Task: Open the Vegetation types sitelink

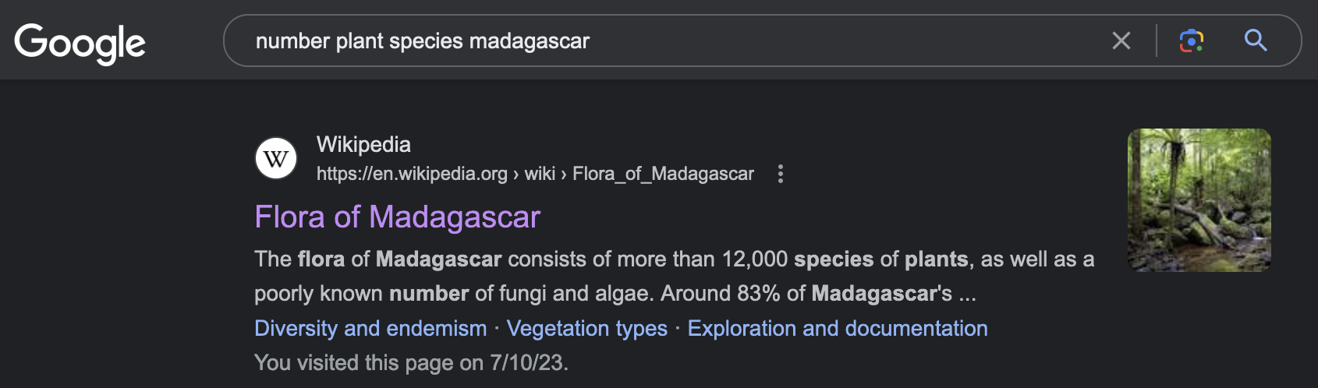Action: click(x=586, y=328)
